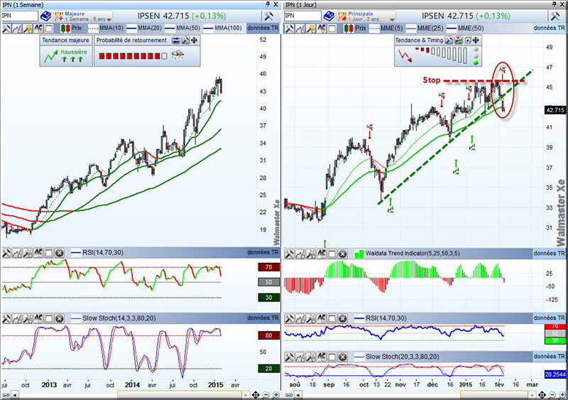
Task: Click Slow Stoch level 80 label in weekly panel
Action: tap(269, 335)
